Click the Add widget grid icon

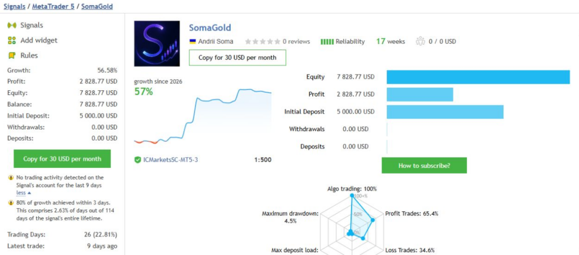12,40
